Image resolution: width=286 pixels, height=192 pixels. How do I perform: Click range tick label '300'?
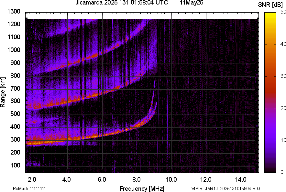15,140
